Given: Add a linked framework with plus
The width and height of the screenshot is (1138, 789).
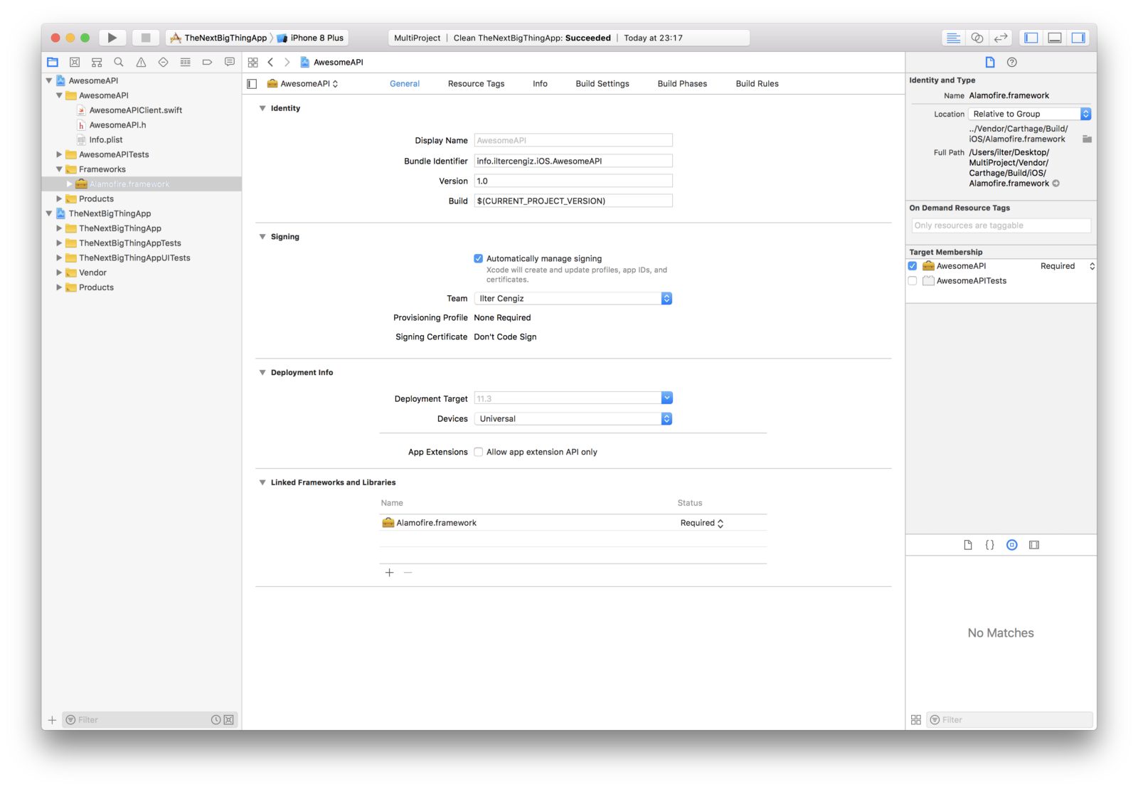Looking at the screenshot, I should [x=389, y=573].
